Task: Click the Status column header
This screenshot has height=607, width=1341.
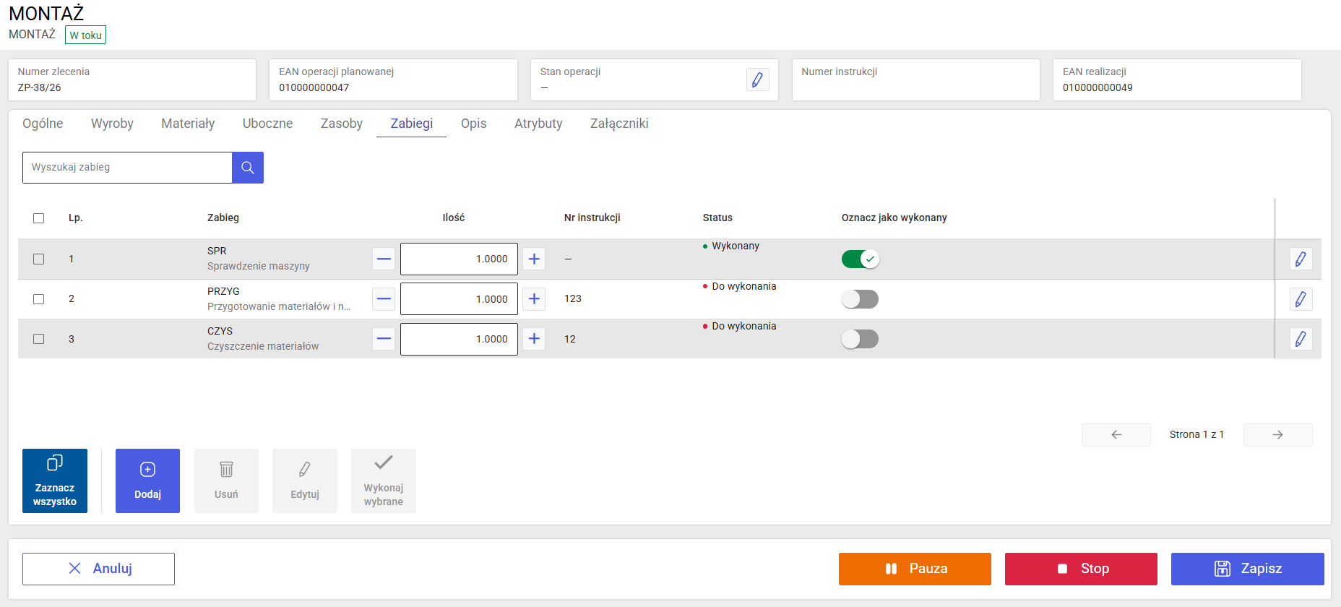Action: click(x=717, y=218)
